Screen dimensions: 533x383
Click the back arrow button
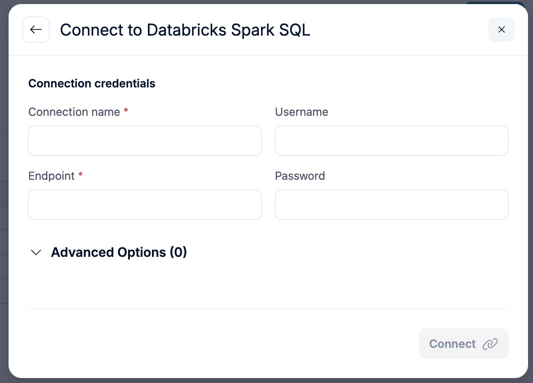36,30
